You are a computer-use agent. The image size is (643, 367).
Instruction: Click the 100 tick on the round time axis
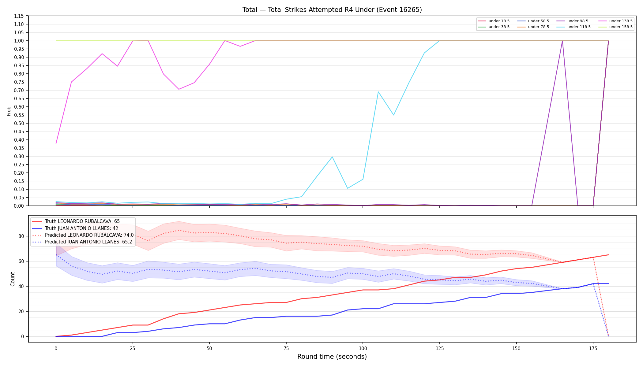coord(363,348)
